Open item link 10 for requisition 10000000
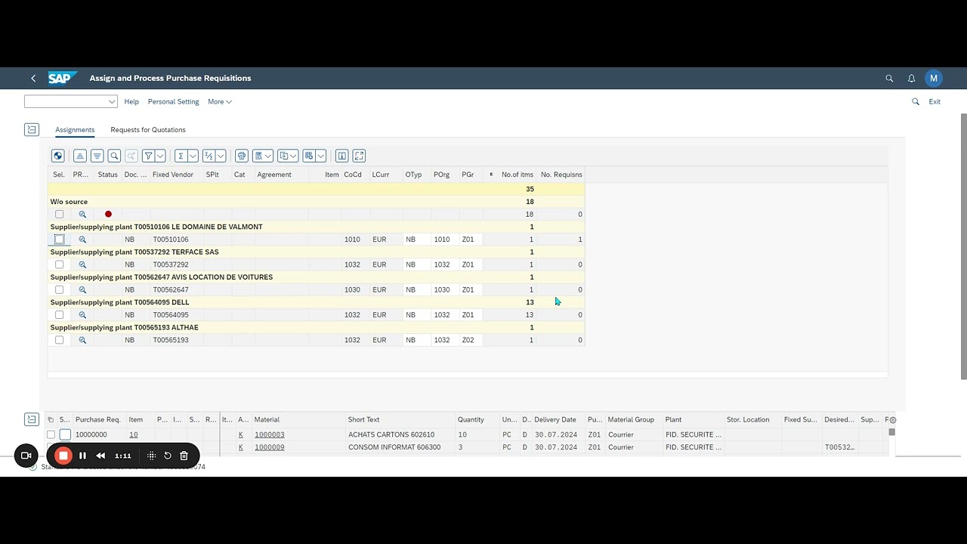Viewport: 967px width, 544px height. pyautogui.click(x=134, y=434)
